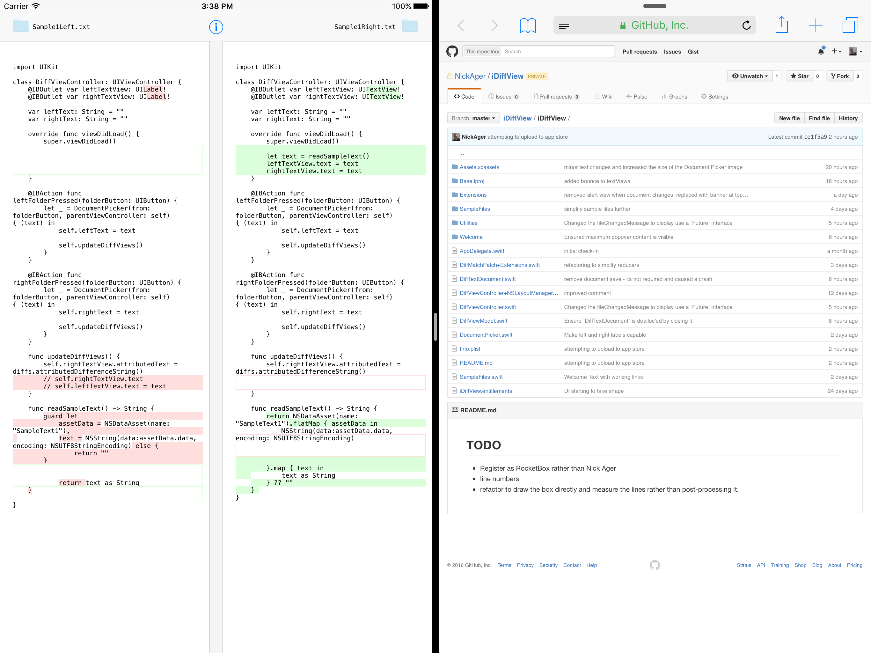871x653 pixels.
Task: Click the History button
Action: pyautogui.click(x=848, y=118)
